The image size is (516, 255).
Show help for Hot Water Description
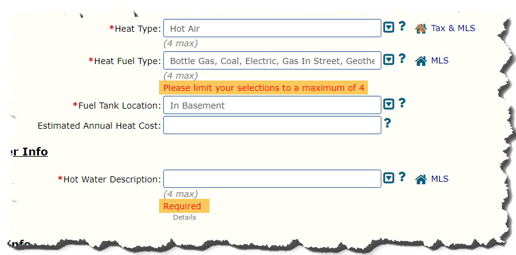(x=402, y=177)
